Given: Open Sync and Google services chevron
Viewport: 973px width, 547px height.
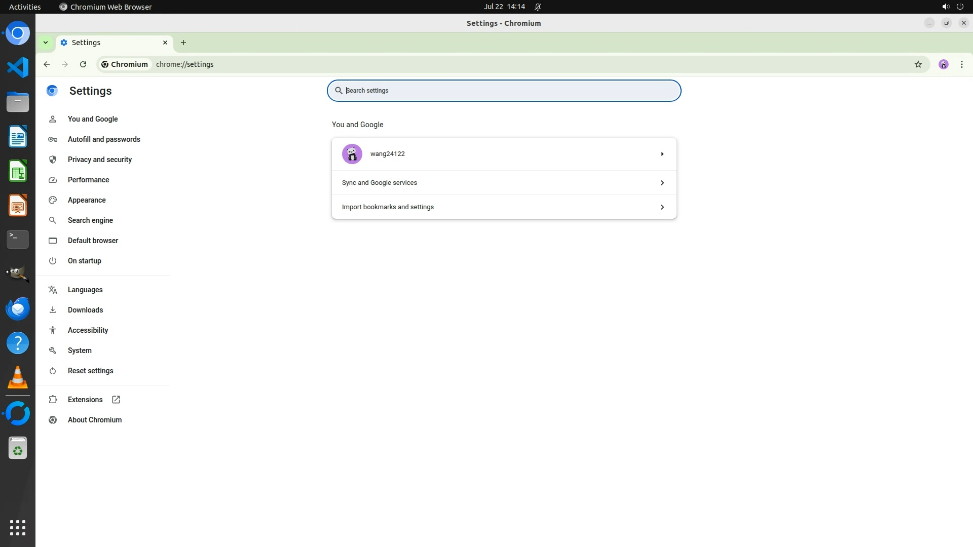Looking at the screenshot, I should (x=662, y=183).
